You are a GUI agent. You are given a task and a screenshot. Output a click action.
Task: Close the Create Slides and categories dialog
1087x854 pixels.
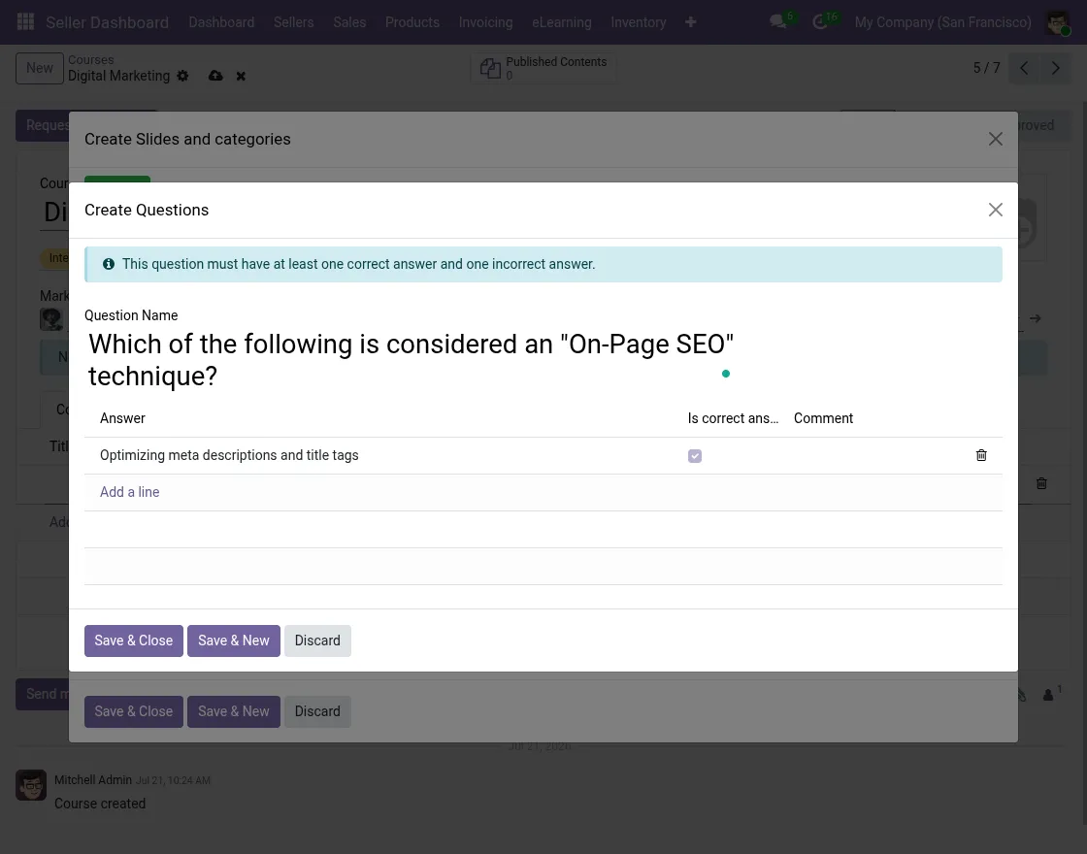pyautogui.click(x=996, y=139)
